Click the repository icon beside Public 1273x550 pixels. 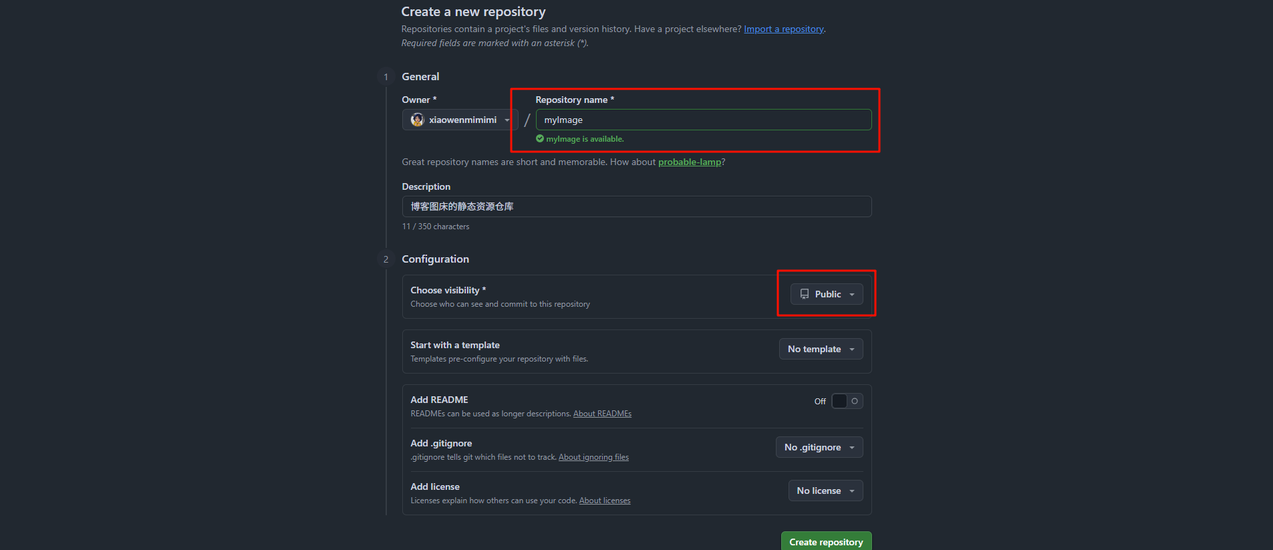(805, 294)
